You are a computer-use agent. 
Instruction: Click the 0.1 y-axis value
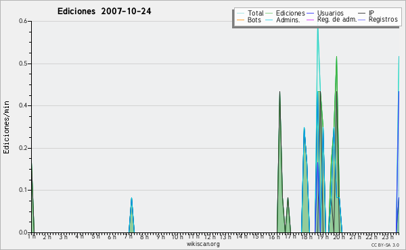pos(23,190)
